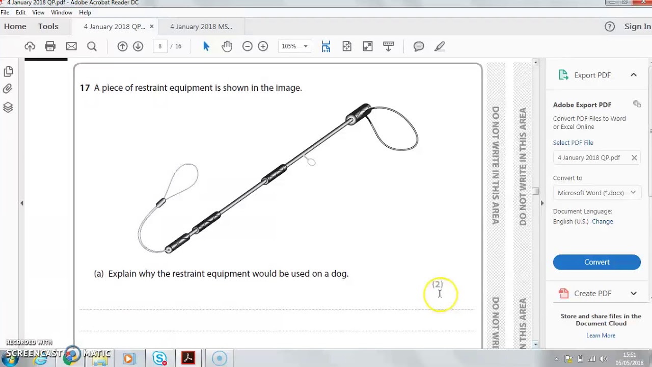Open the Help question mark icon

(610, 27)
